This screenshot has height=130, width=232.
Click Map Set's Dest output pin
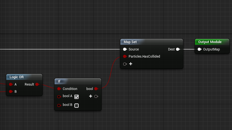coord(178,49)
